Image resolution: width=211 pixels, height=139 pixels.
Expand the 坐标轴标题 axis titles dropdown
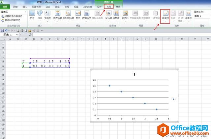[x=68, y=21]
